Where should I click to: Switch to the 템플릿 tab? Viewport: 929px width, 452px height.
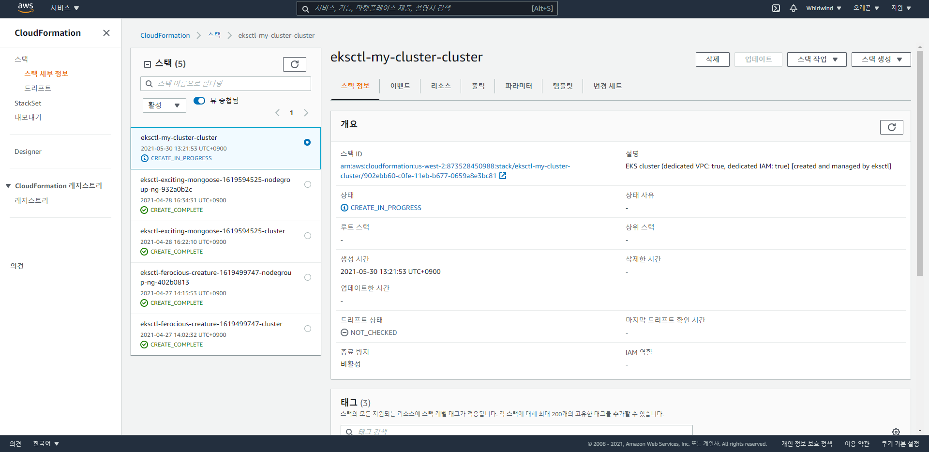pos(563,86)
